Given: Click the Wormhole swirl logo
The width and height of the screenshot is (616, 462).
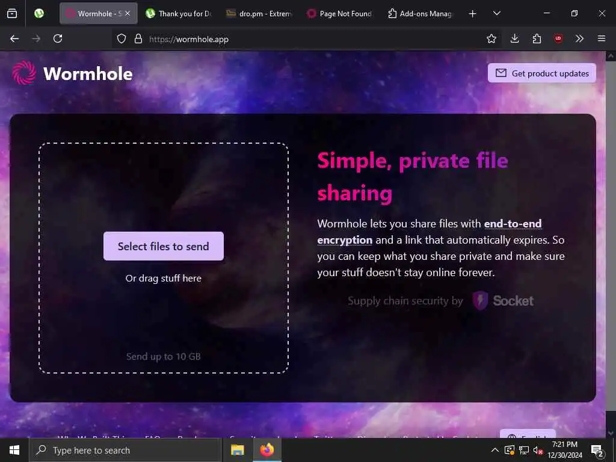Looking at the screenshot, I should (x=24, y=73).
